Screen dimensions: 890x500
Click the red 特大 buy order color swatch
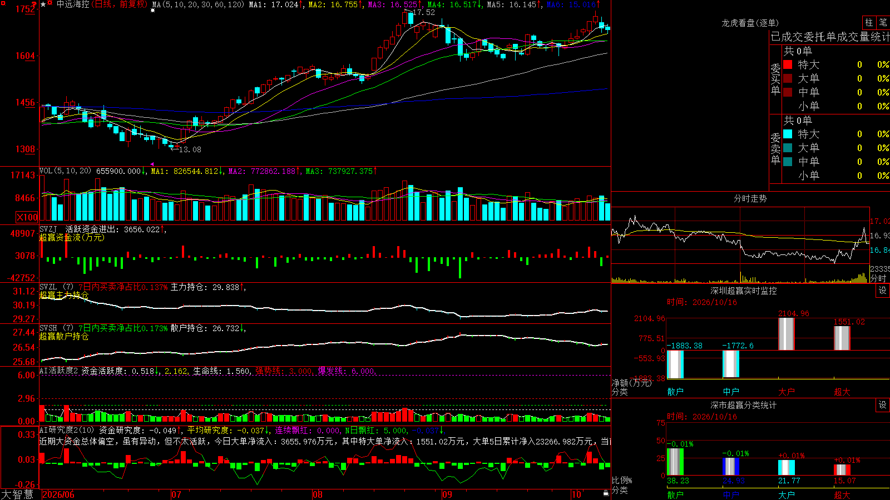[x=788, y=64]
